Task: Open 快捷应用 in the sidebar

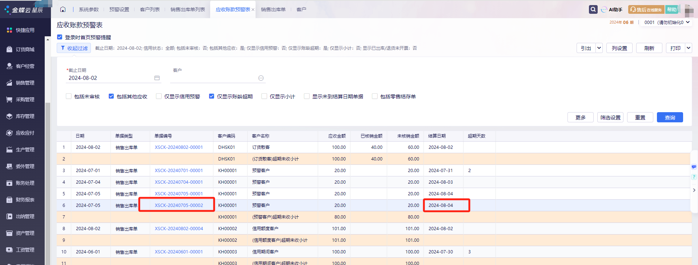Action: point(21,30)
